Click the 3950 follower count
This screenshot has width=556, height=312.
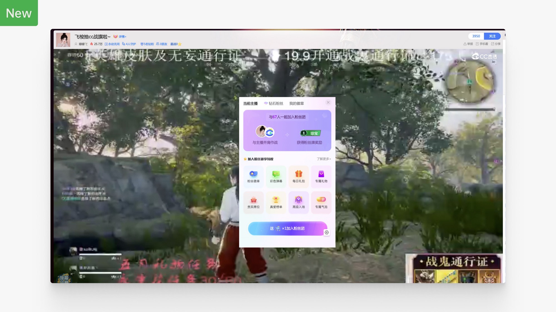476,36
